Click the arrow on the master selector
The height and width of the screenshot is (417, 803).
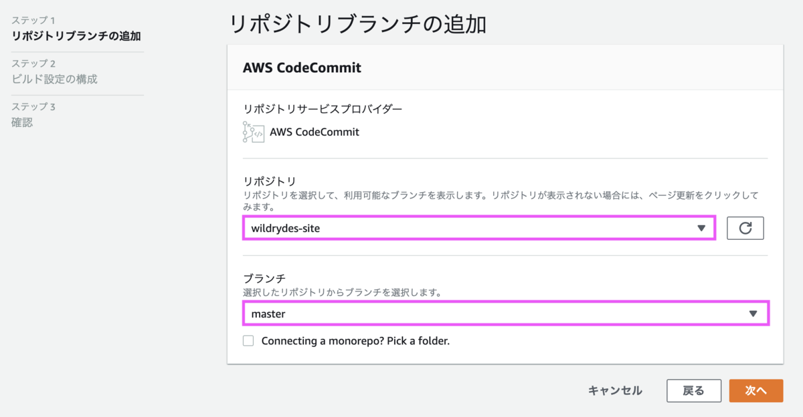[753, 313]
